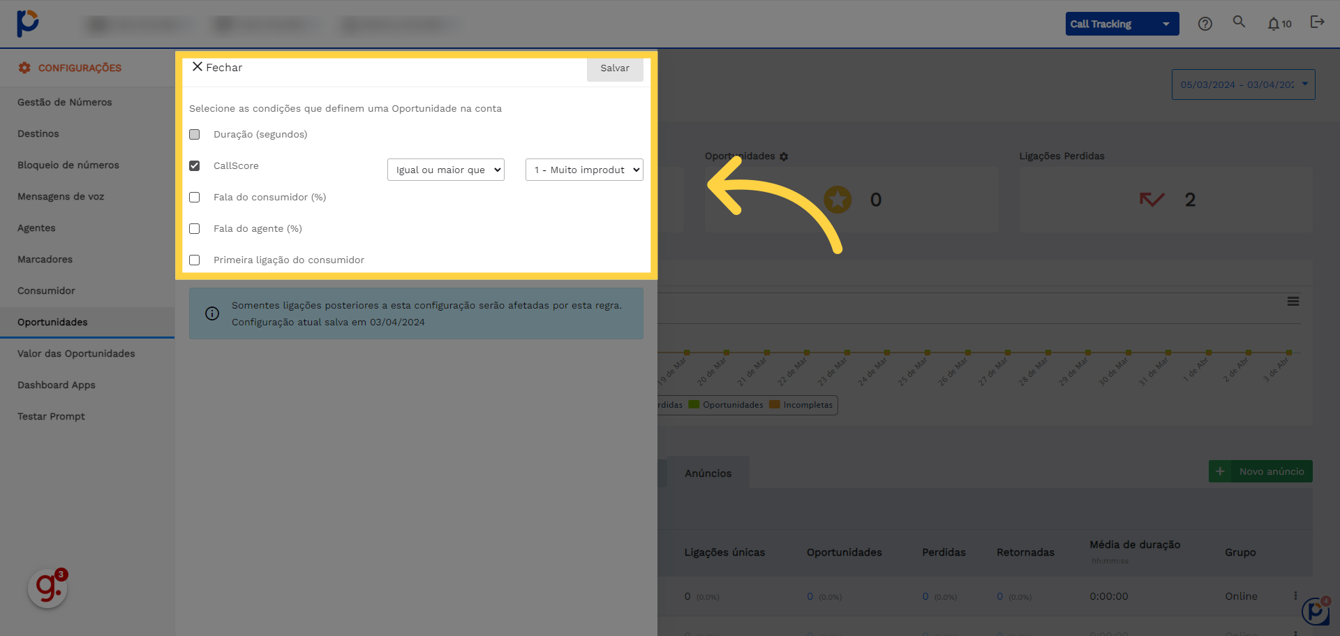Click the Ligações Perdidas count 2
Image resolution: width=1340 pixels, height=636 pixels.
1190,200
